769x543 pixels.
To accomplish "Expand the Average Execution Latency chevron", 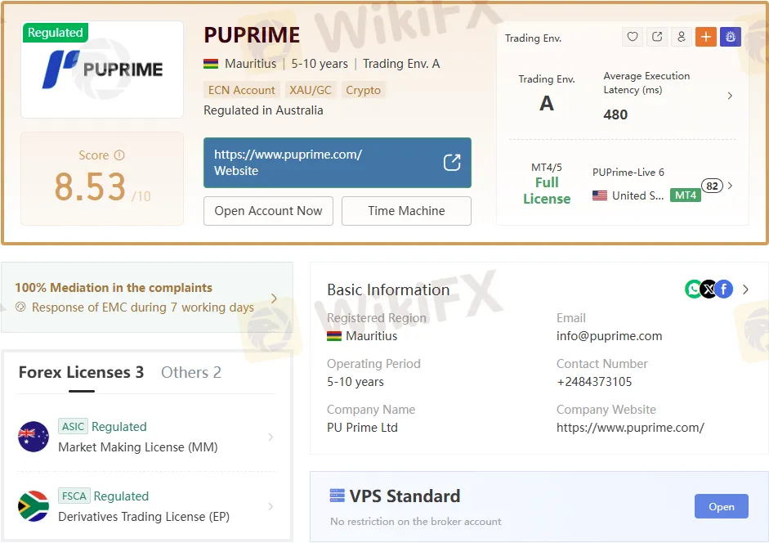I will (730, 96).
